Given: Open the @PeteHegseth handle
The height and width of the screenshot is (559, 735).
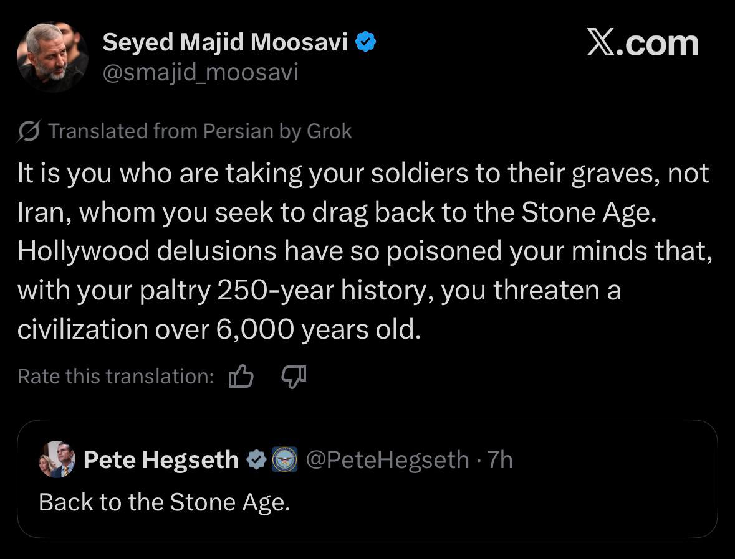Looking at the screenshot, I should click(x=388, y=460).
